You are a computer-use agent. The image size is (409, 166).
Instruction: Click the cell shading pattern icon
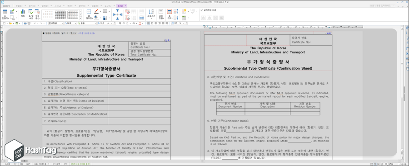click(105, 18)
